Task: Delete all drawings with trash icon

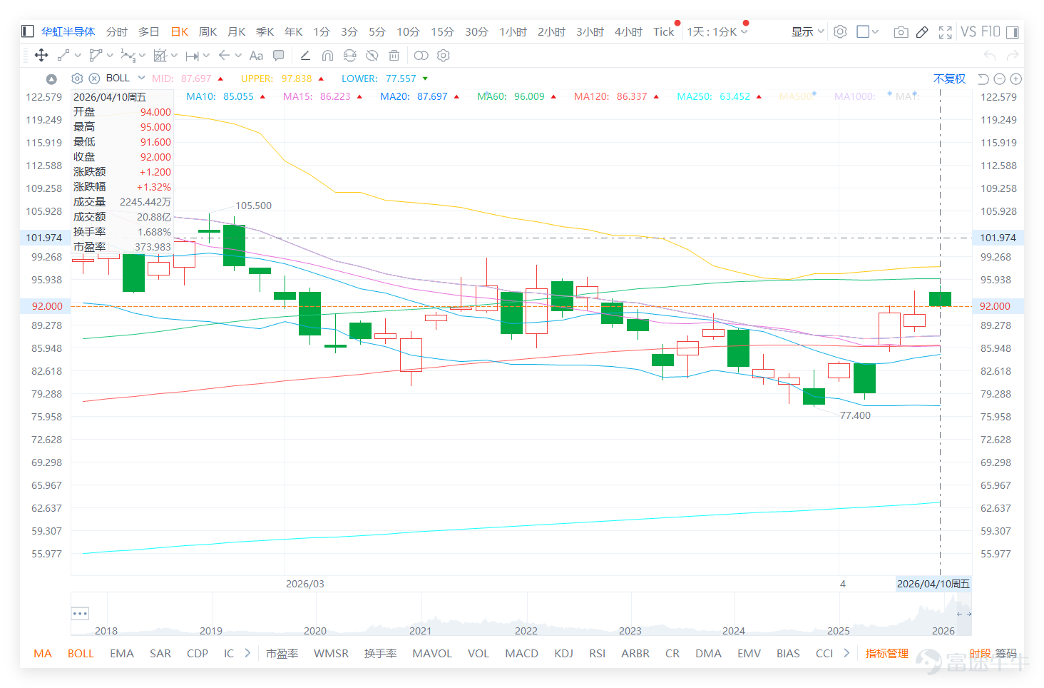Action: tap(394, 56)
